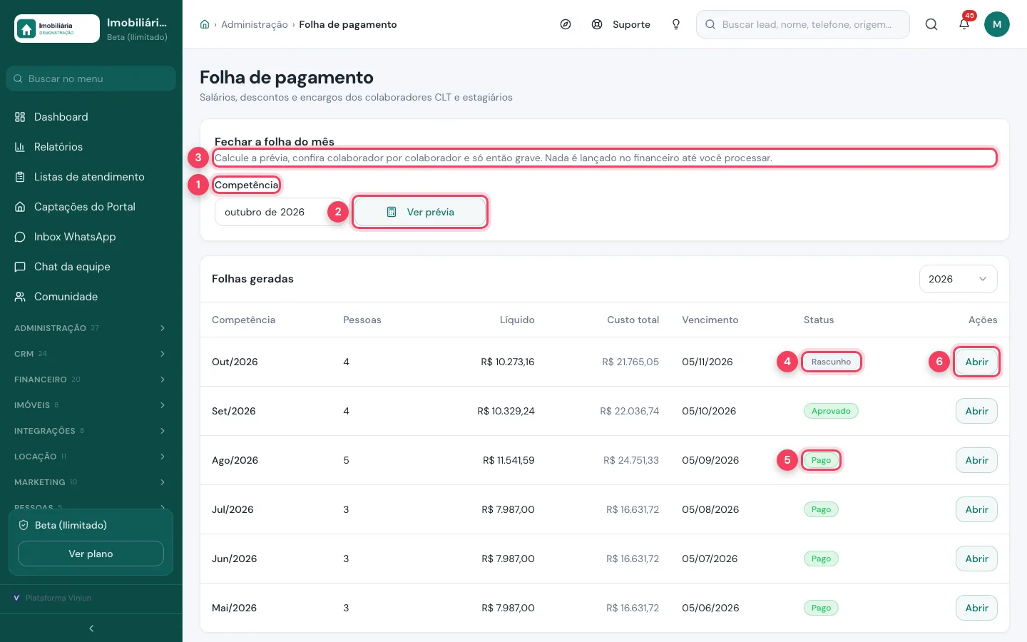Click the Suporte link text
The width and height of the screenshot is (1027, 642).
[x=631, y=24]
